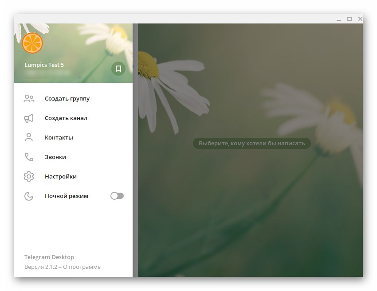Open Звонки from the menu
Screen dimensions: 377x291
[73, 157]
